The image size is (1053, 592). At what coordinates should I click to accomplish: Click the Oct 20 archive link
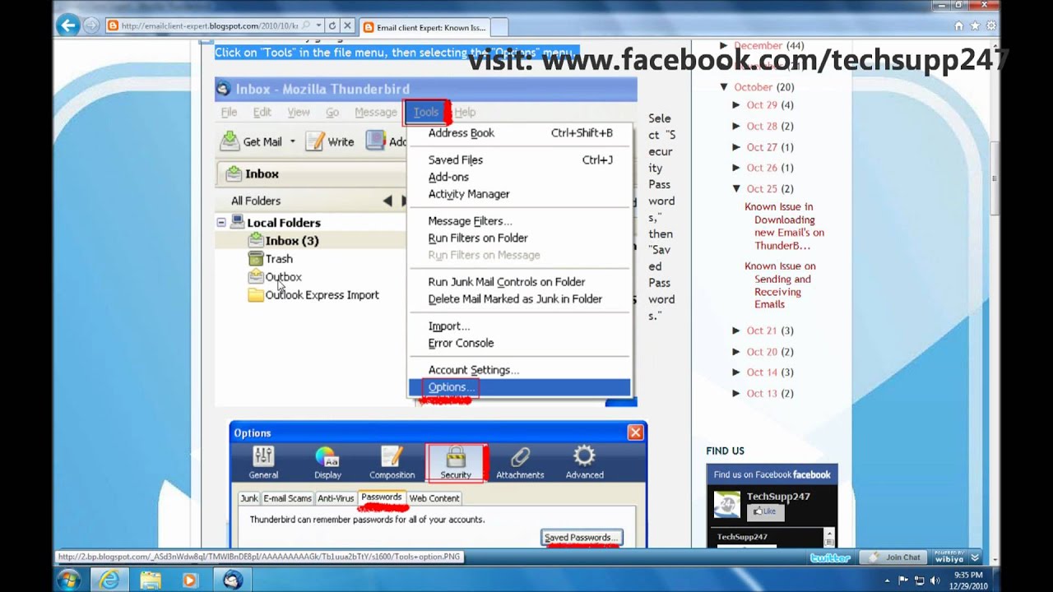(x=762, y=352)
